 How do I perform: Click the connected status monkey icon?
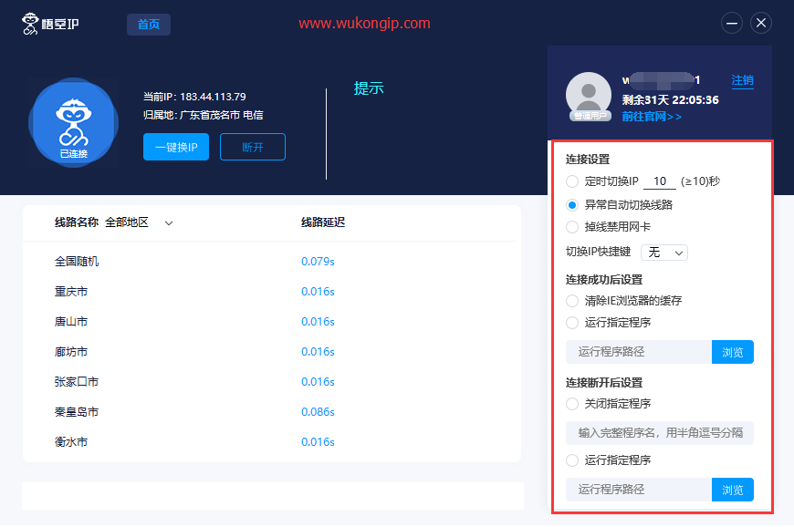tap(73, 123)
